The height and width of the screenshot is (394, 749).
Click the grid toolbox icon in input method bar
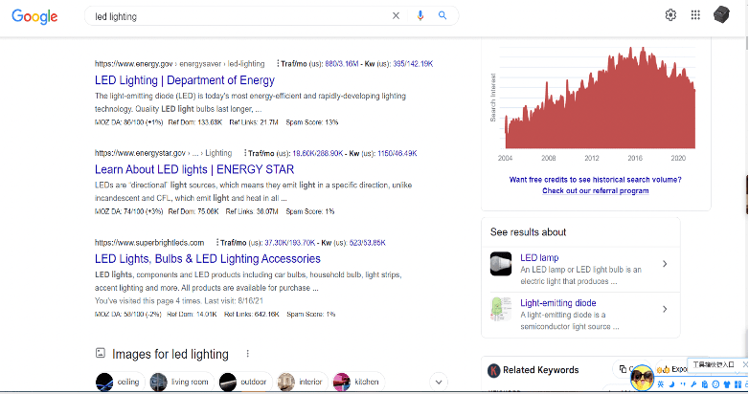tap(738, 384)
